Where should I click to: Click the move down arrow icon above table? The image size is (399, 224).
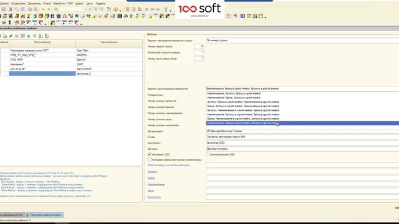point(35,36)
